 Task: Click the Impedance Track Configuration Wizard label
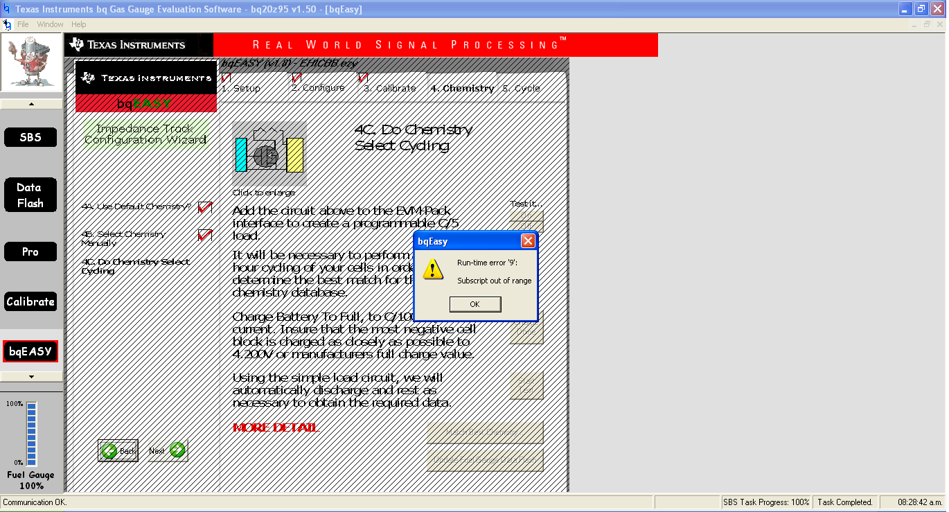(145, 134)
